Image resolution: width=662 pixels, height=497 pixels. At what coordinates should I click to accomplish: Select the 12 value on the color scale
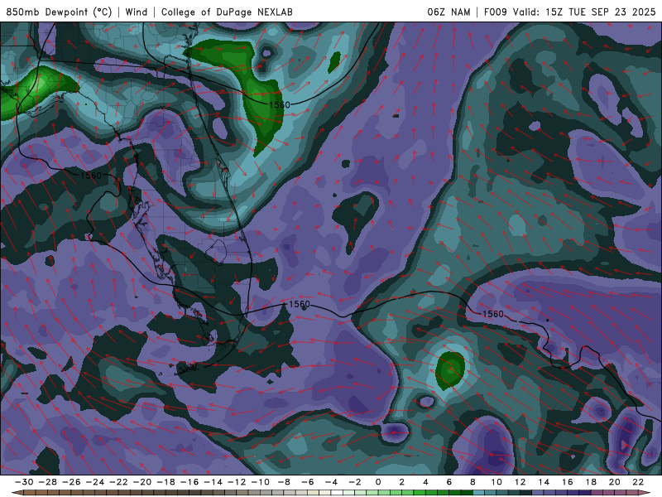point(520,482)
